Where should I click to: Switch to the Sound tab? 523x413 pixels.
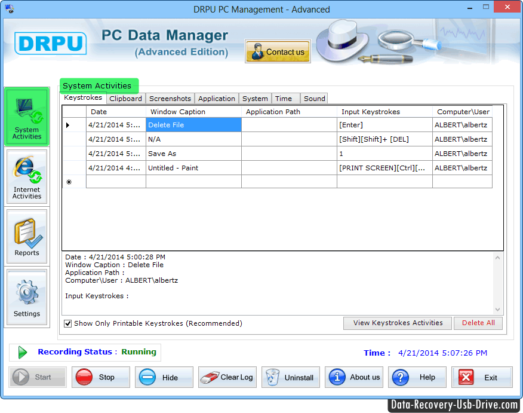pos(314,99)
